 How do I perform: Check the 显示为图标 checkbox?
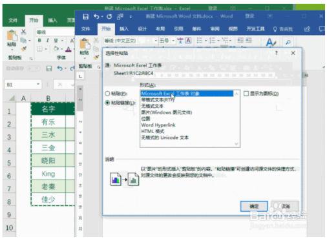[246, 94]
